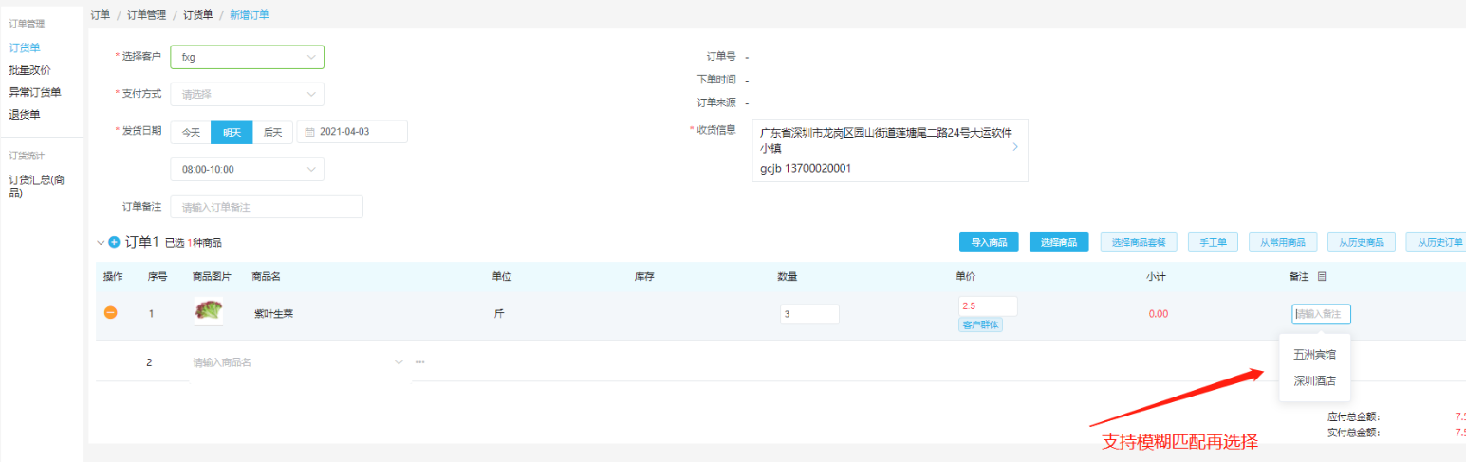
Task: Click the 单价 column header
Action: tap(966, 276)
